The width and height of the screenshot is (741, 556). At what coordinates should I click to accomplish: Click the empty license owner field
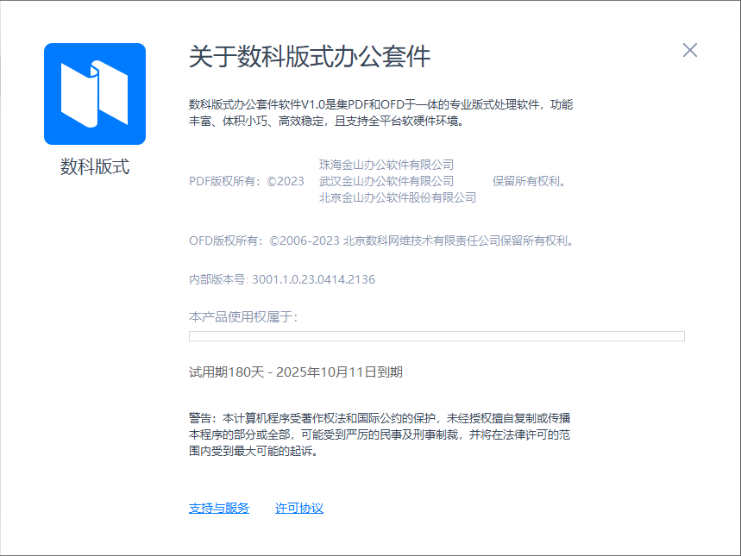tap(436, 336)
